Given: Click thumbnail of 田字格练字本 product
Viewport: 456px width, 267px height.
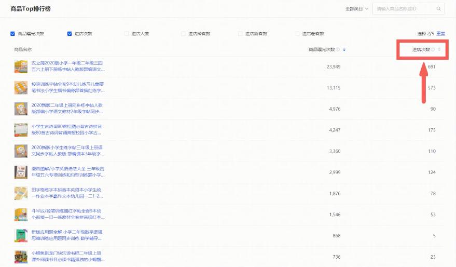Looking at the screenshot, I should pyautogui.click(x=21, y=193).
